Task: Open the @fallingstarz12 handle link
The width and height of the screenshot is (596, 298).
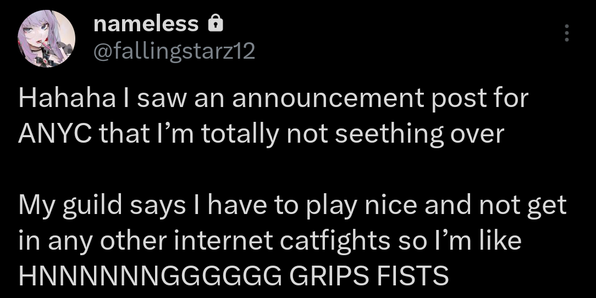Action: coord(174,52)
